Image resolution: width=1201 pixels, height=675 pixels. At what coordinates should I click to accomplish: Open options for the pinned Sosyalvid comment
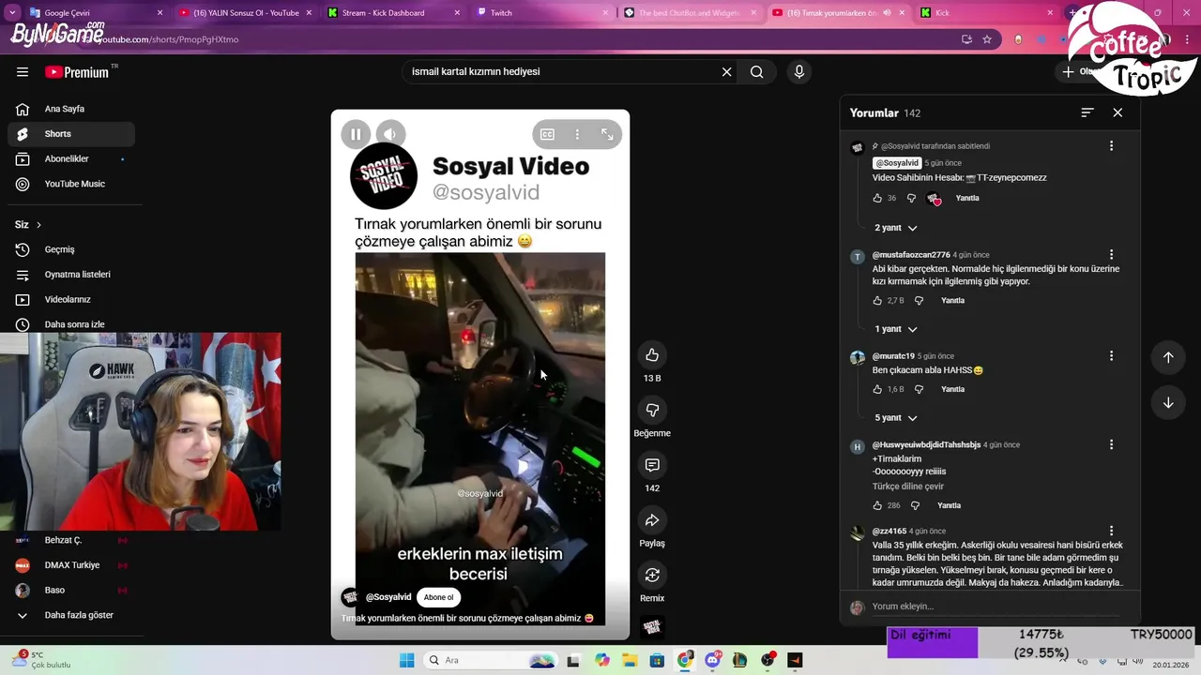coord(1111,146)
